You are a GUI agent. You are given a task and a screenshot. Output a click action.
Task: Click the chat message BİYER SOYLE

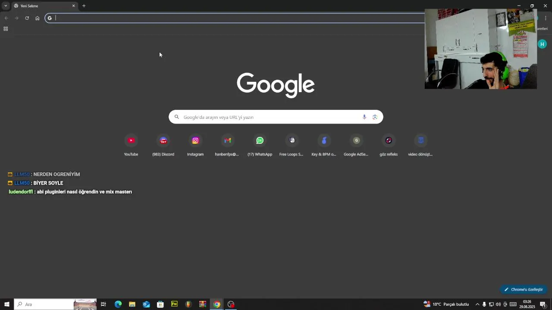48,183
